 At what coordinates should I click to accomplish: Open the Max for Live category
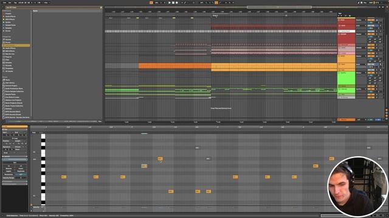[x=10, y=54]
